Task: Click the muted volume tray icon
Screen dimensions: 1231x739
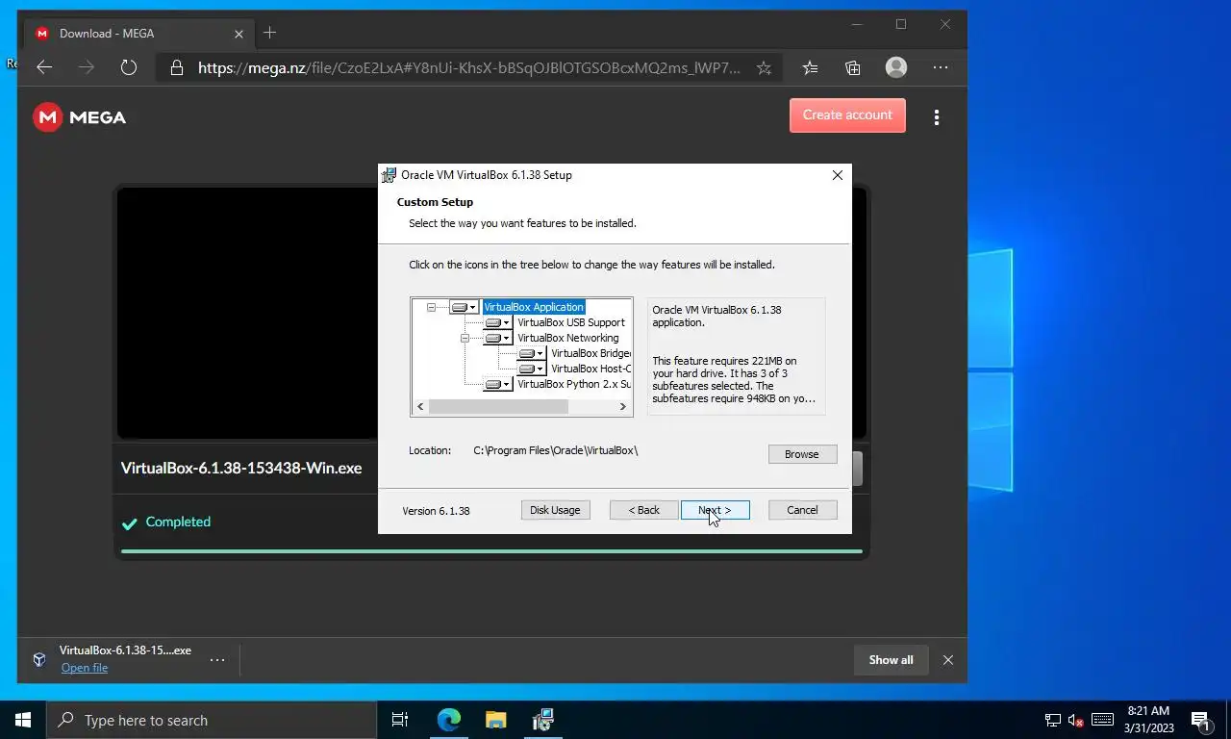Action: point(1077,720)
